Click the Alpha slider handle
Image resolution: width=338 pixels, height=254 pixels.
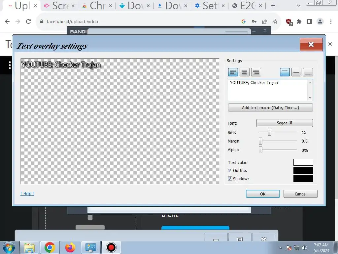260,149
